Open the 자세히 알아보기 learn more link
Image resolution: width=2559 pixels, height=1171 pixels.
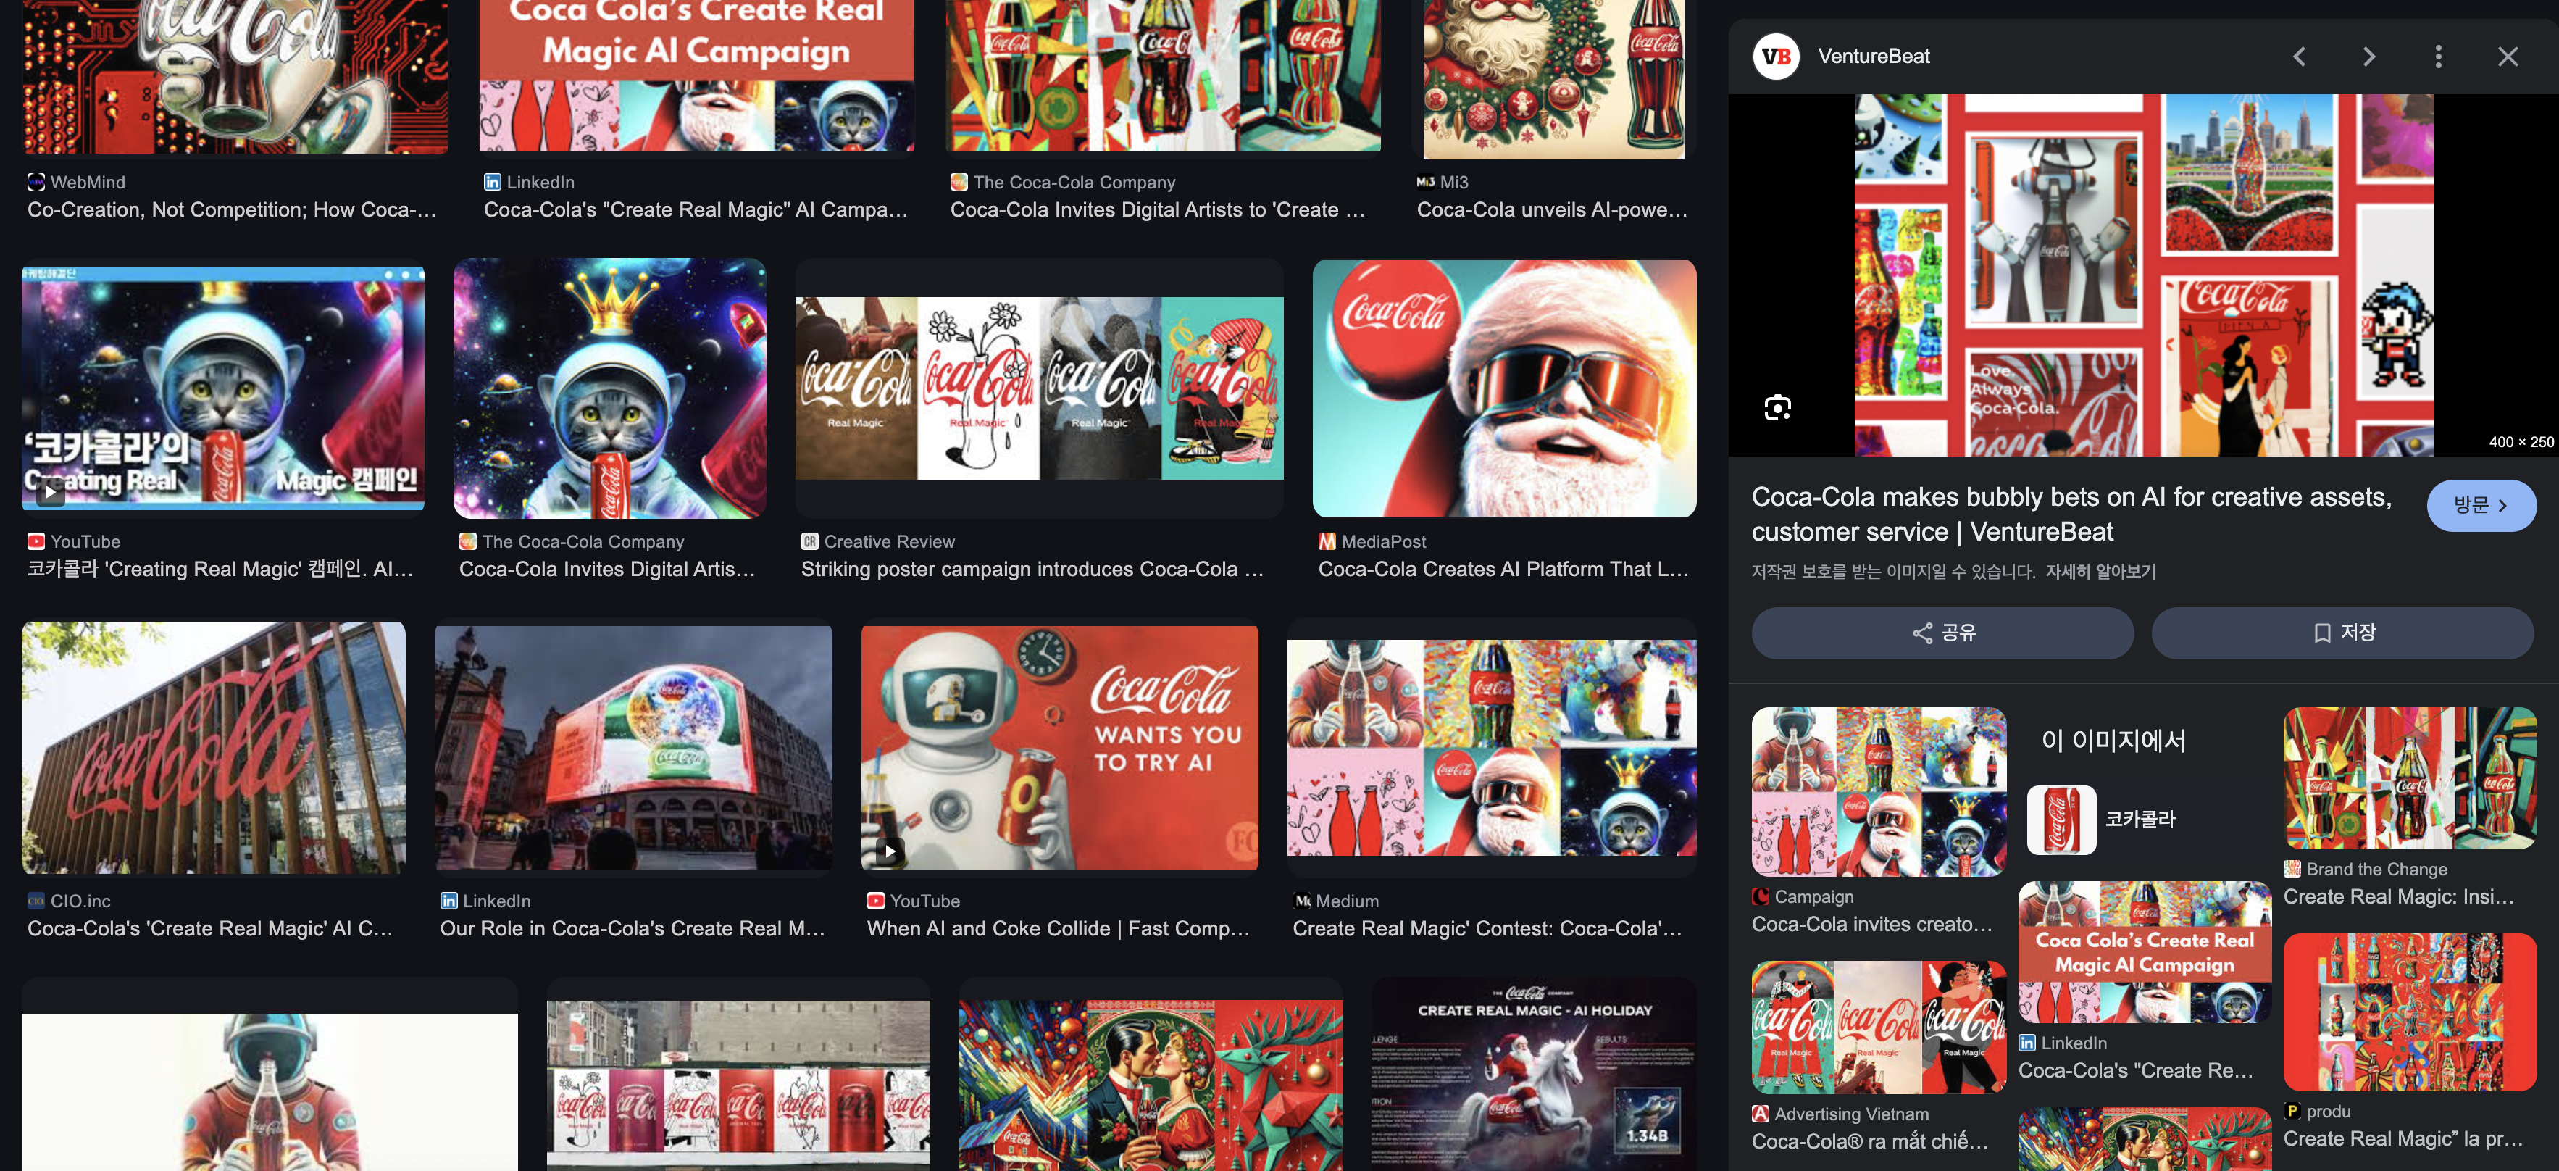2100,571
